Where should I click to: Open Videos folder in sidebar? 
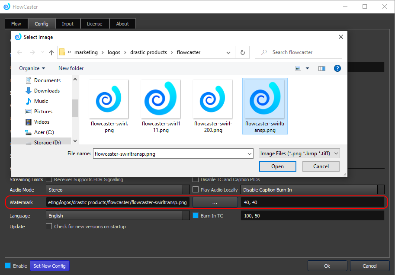tap(37, 122)
